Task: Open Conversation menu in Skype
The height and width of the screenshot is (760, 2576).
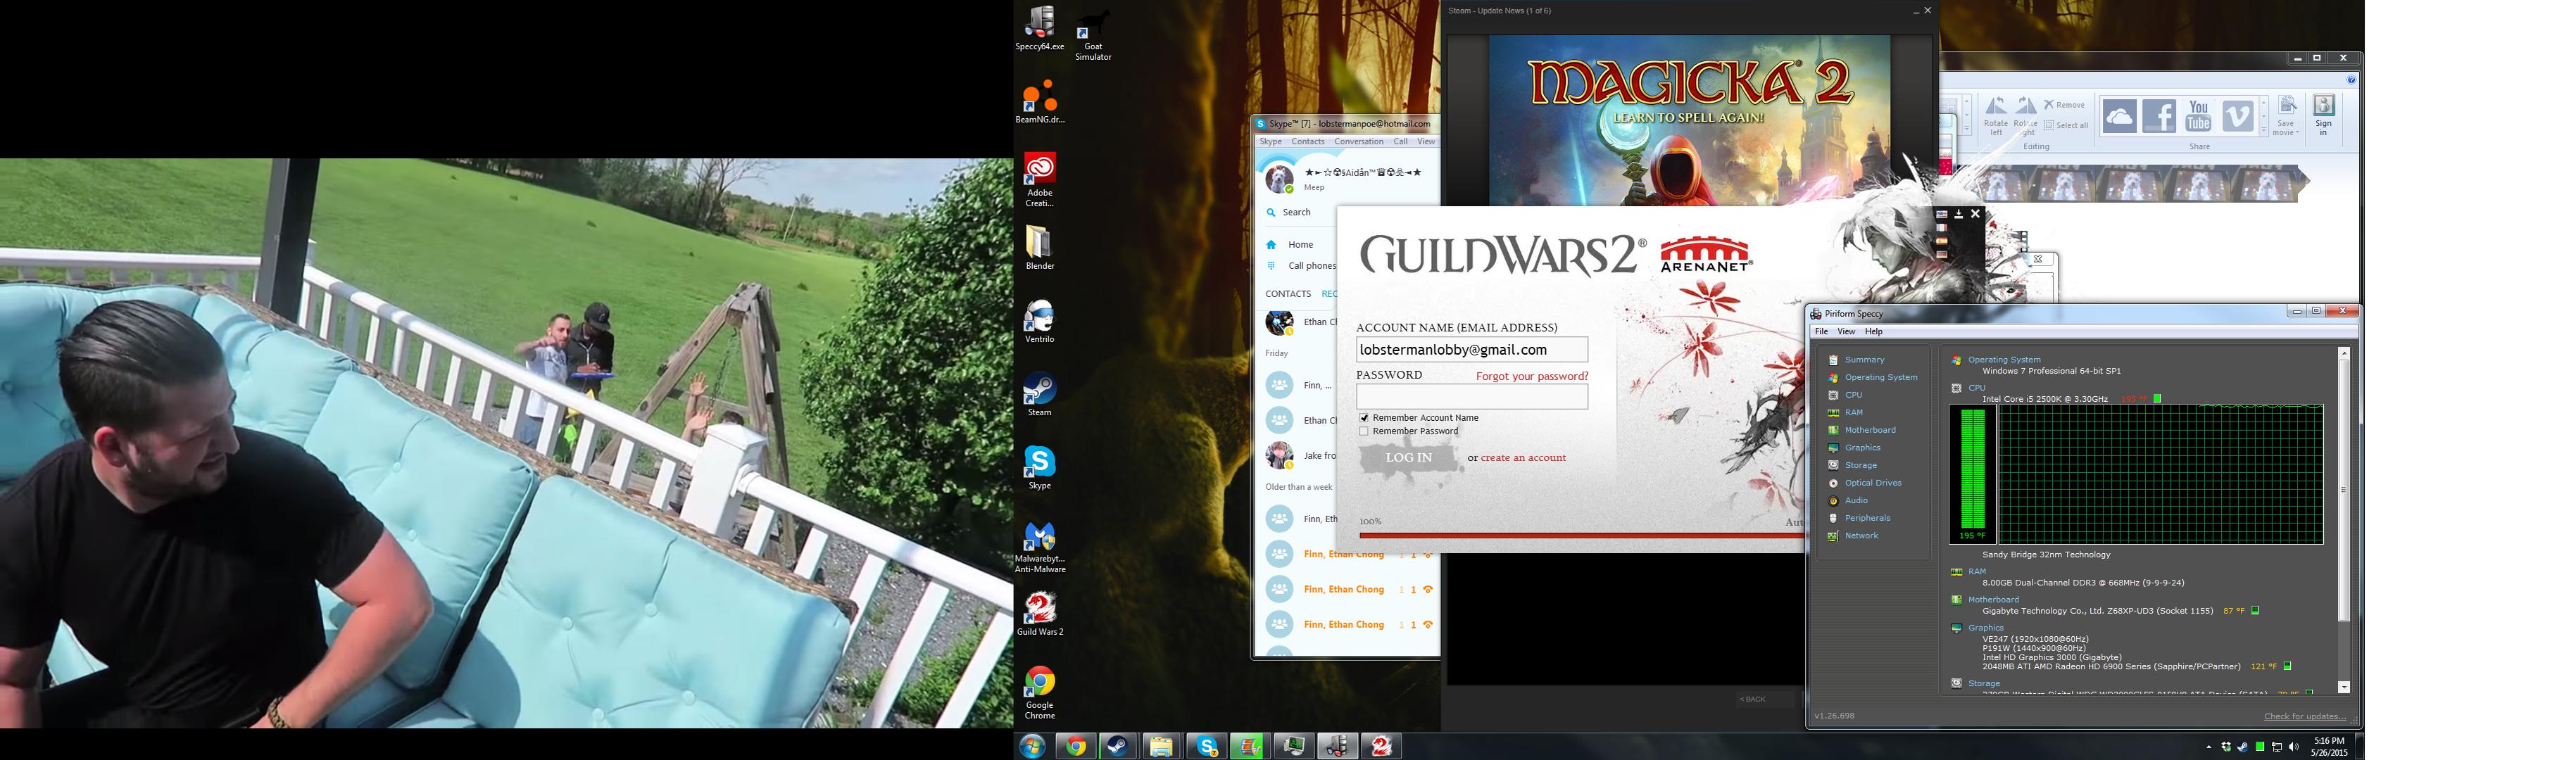Action: [x=1358, y=142]
